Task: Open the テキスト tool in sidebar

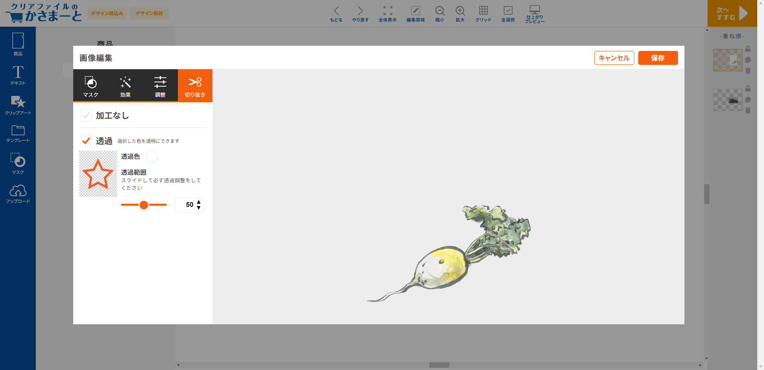Action: [x=18, y=75]
